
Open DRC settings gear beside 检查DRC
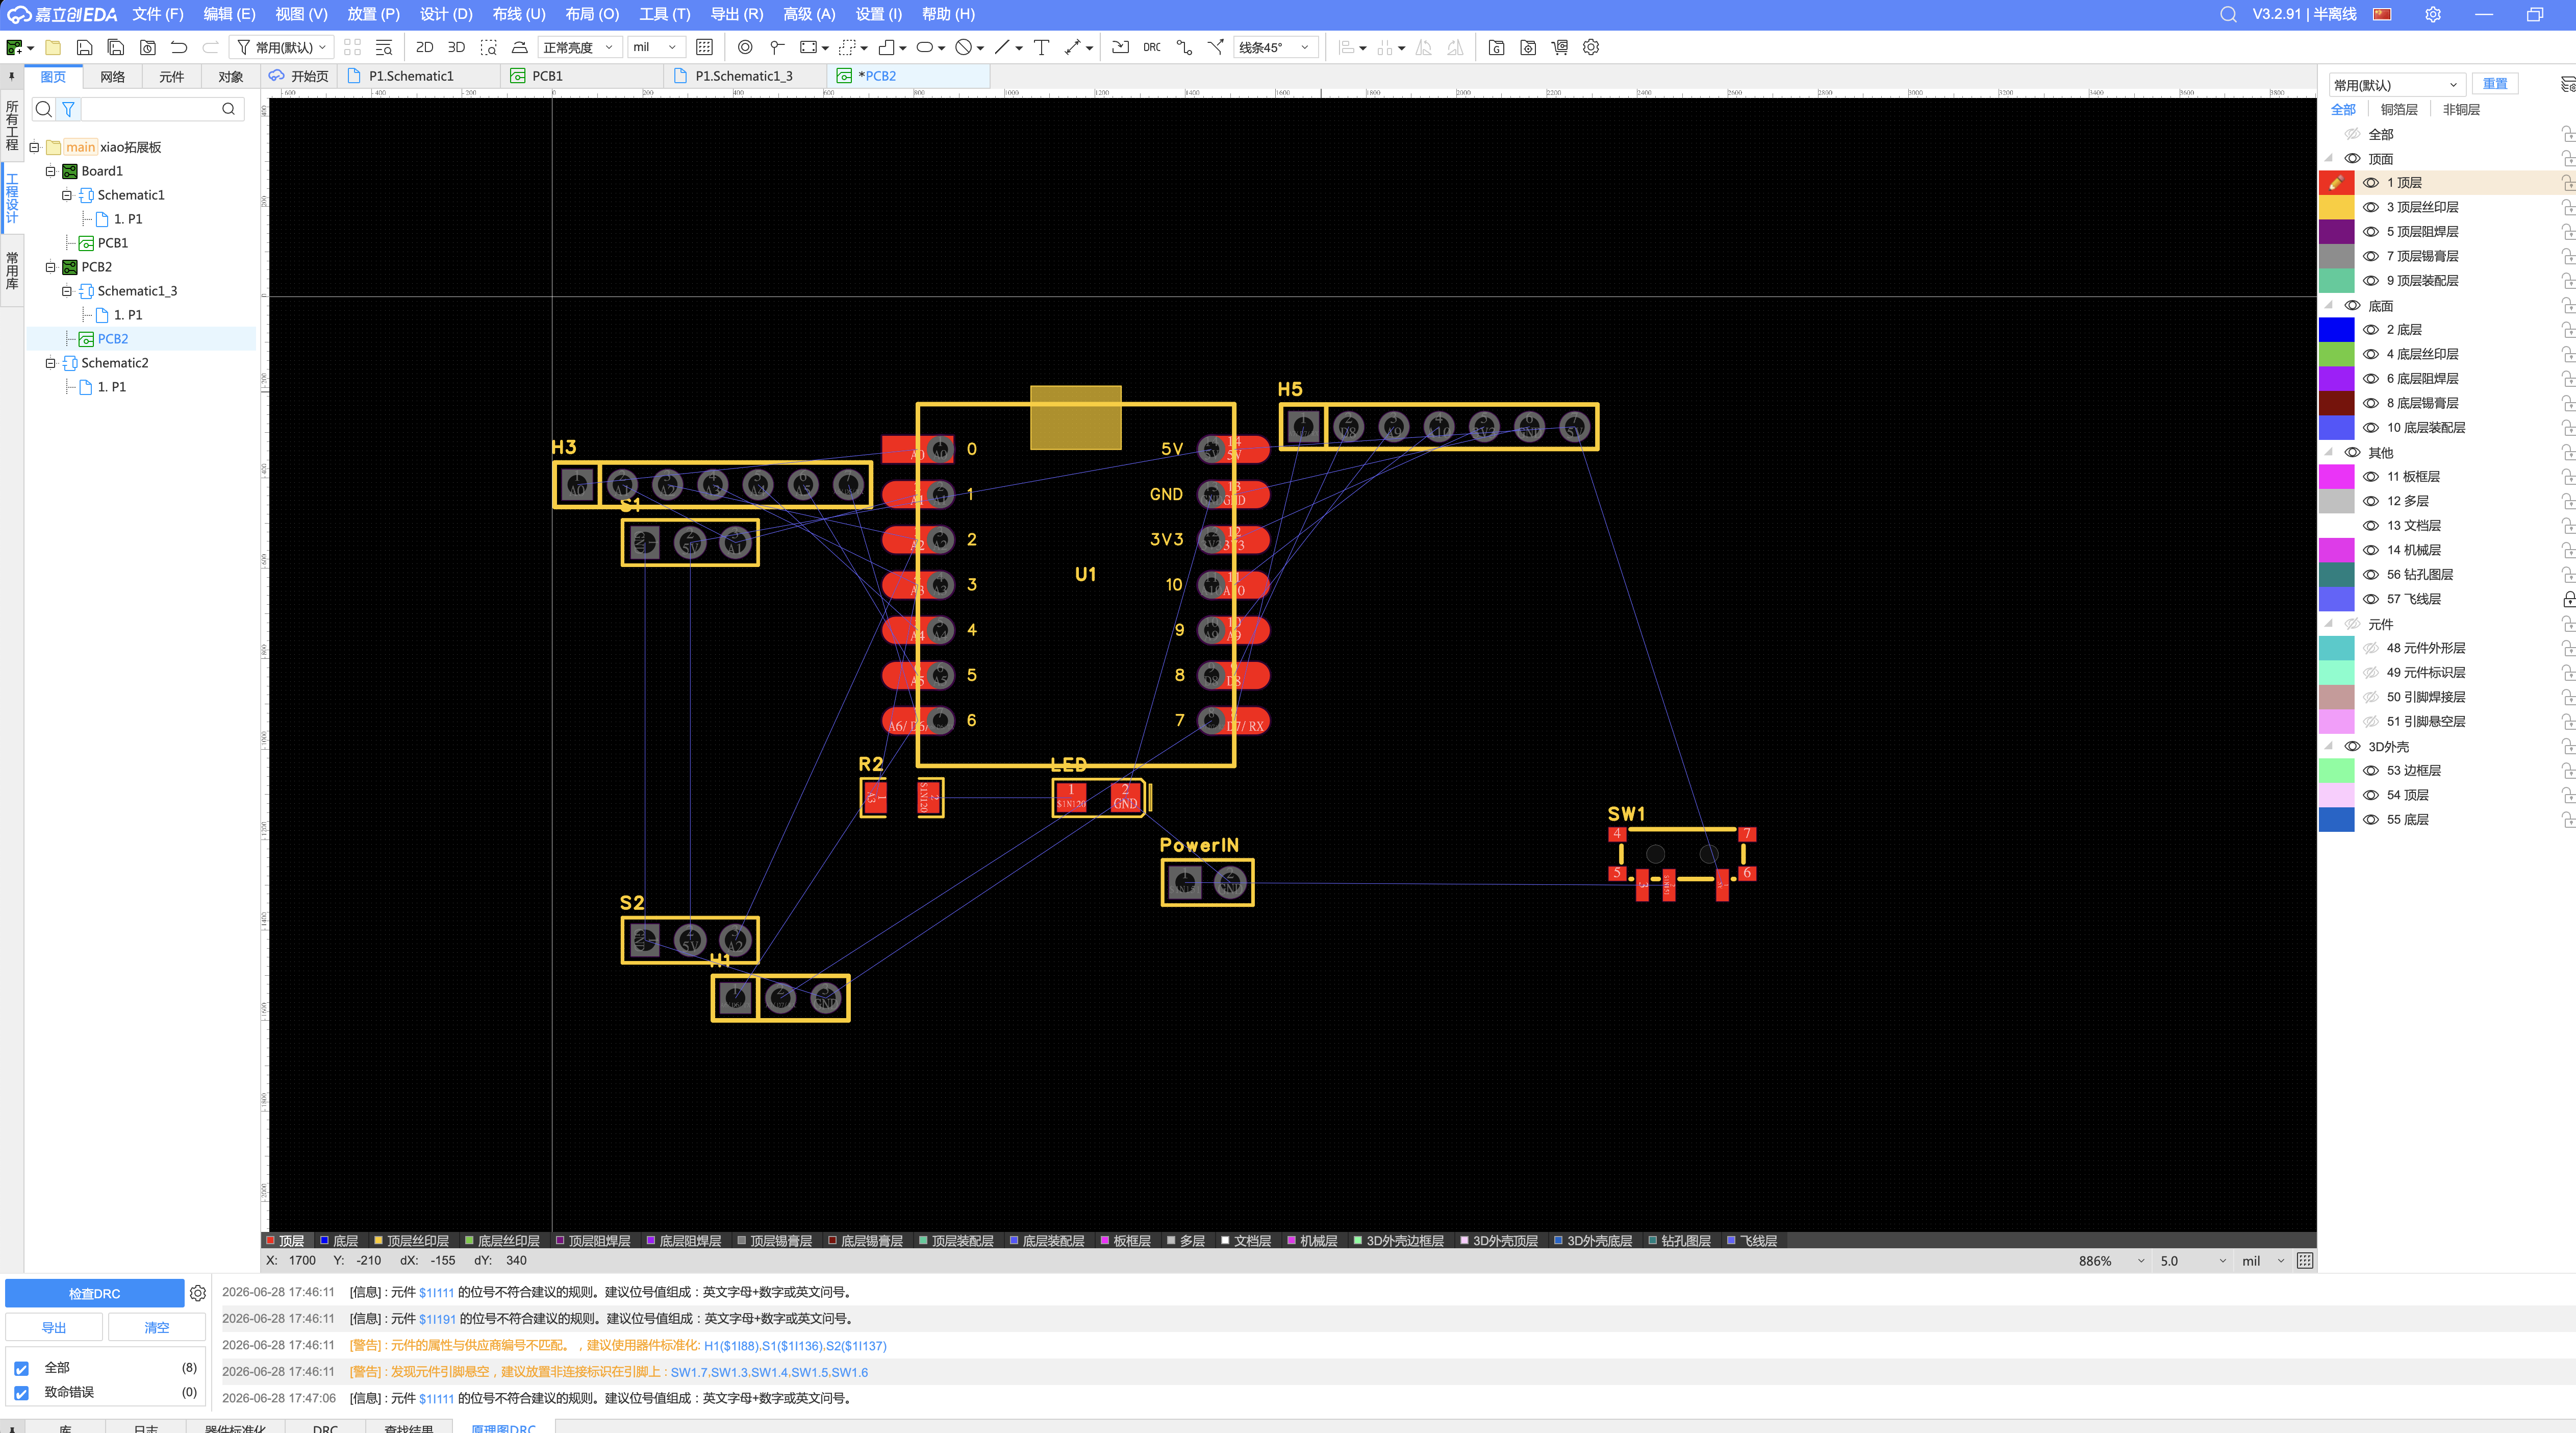[198, 1293]
